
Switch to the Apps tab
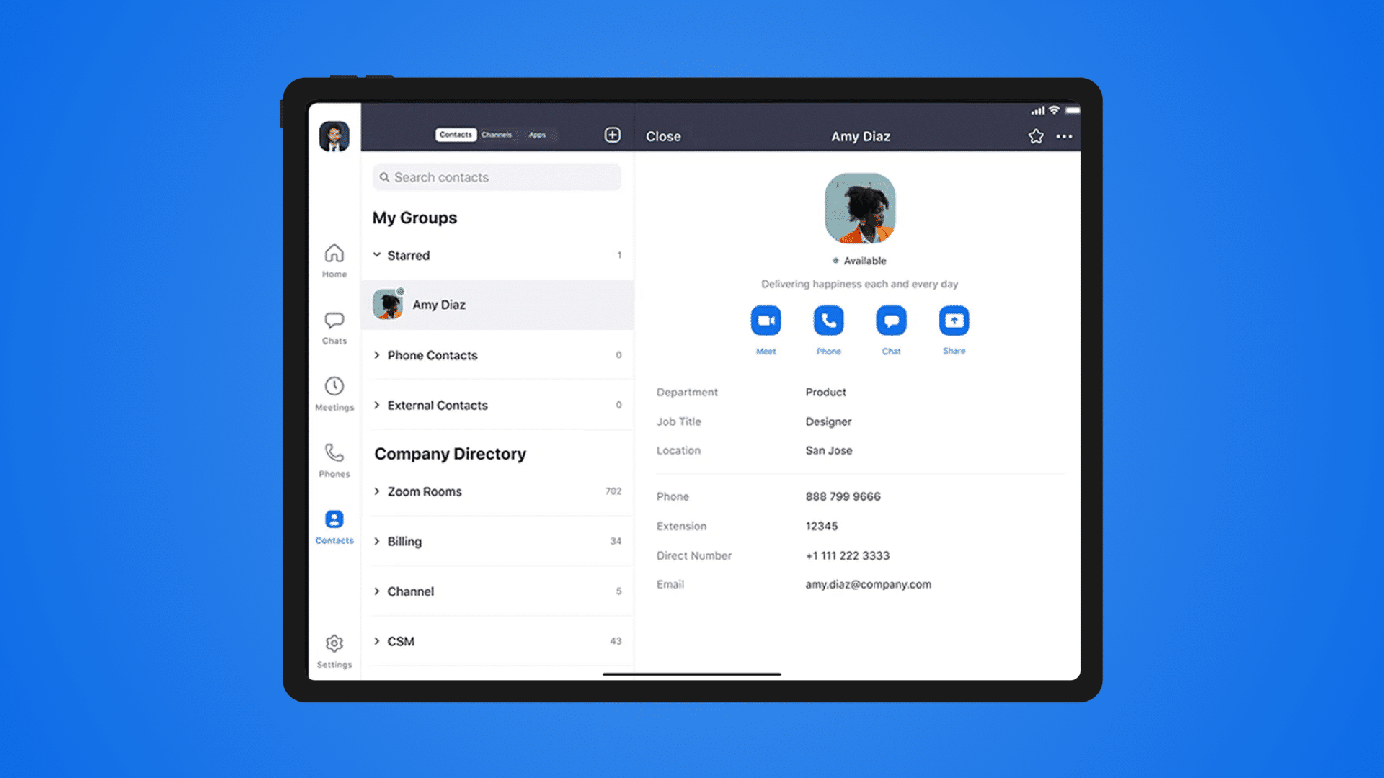[537, 135]
